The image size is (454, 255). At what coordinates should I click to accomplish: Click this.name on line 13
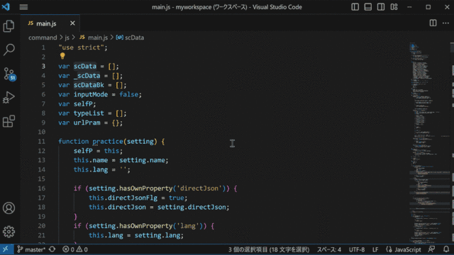pos(91,160)
